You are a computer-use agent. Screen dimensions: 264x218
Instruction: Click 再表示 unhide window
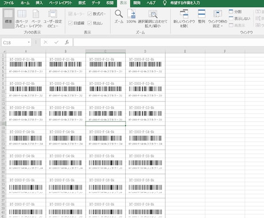click(237, 25)
